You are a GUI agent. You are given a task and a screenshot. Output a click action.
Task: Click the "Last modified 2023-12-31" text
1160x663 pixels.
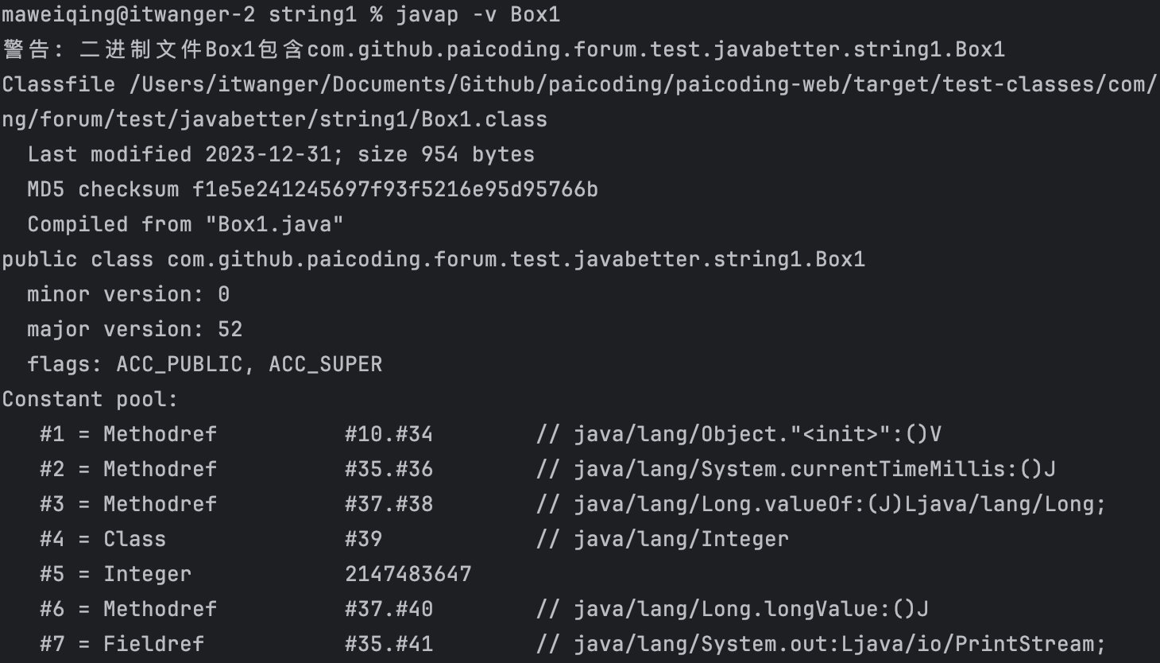[179, 154]
